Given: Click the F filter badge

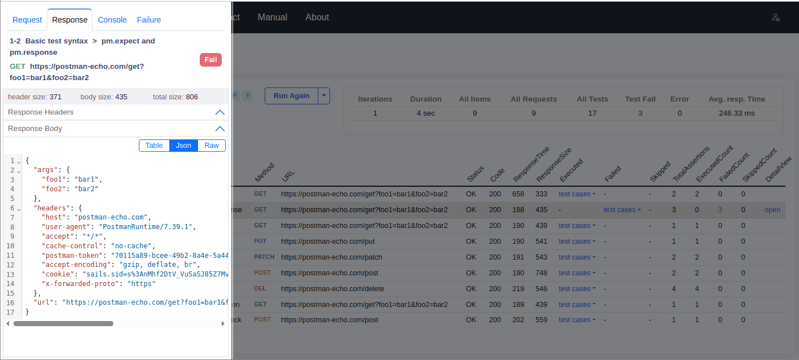Looking at the screenshot, I should point(248,95).
